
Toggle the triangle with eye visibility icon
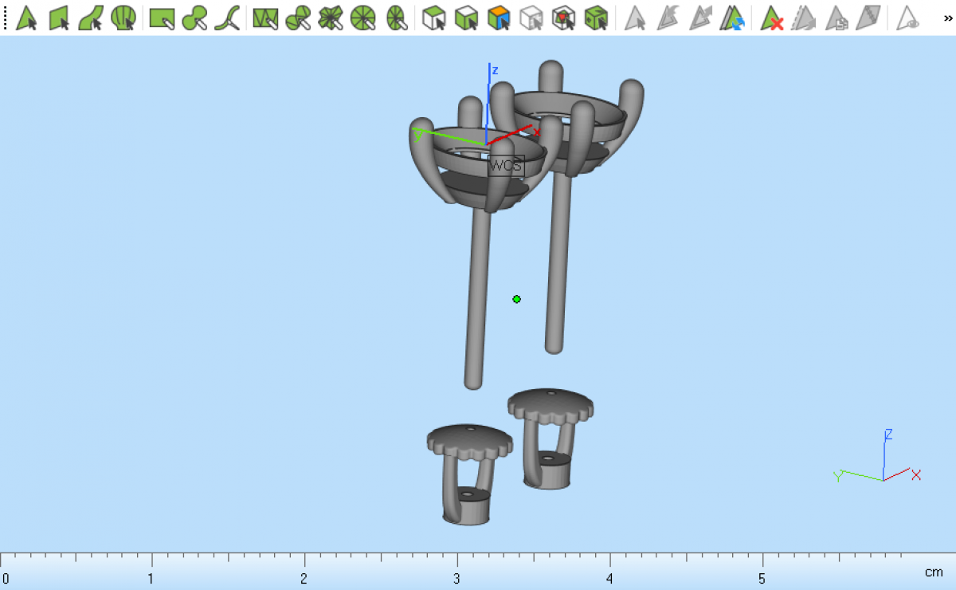tap(907, 18)
